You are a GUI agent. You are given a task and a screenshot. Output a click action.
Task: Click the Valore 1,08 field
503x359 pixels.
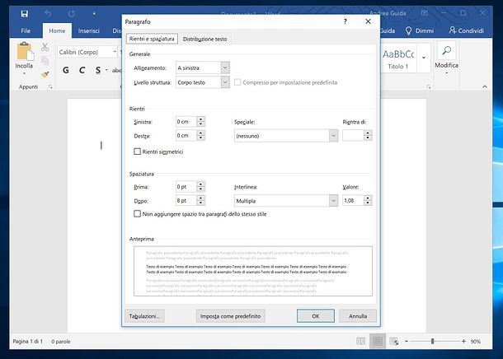click(x=353, y=200)
